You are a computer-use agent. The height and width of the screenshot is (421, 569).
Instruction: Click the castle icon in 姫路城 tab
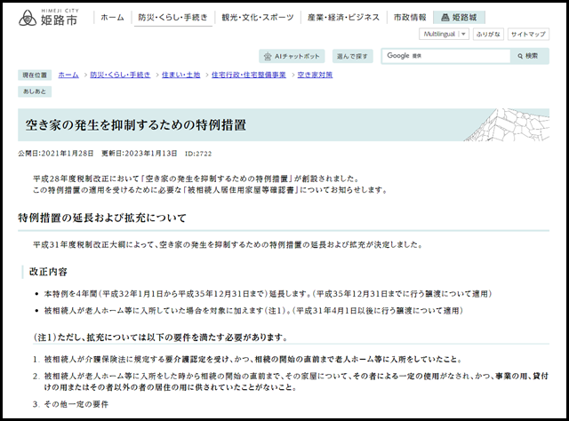(x=445, y=18)
